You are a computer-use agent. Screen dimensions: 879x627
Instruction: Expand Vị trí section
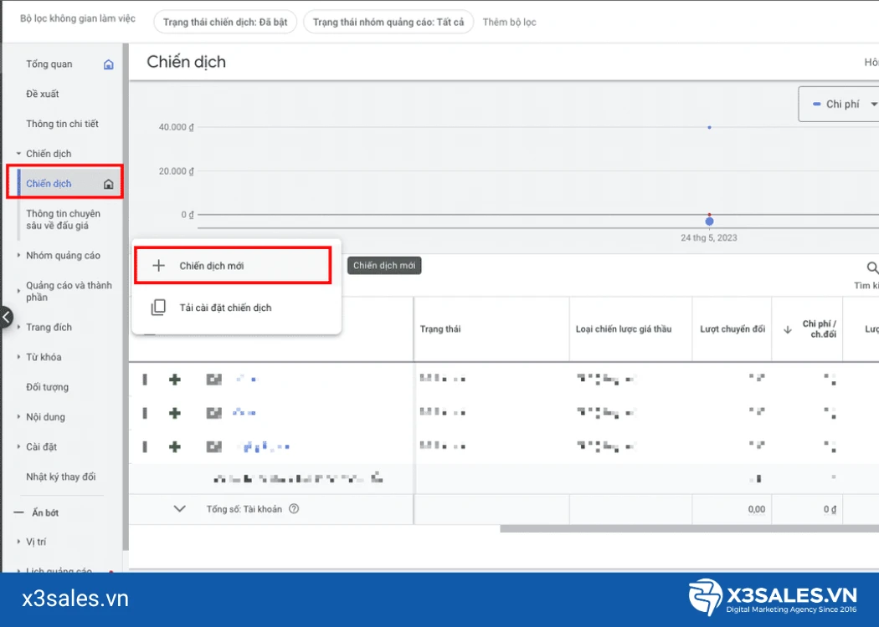point(18,542)
